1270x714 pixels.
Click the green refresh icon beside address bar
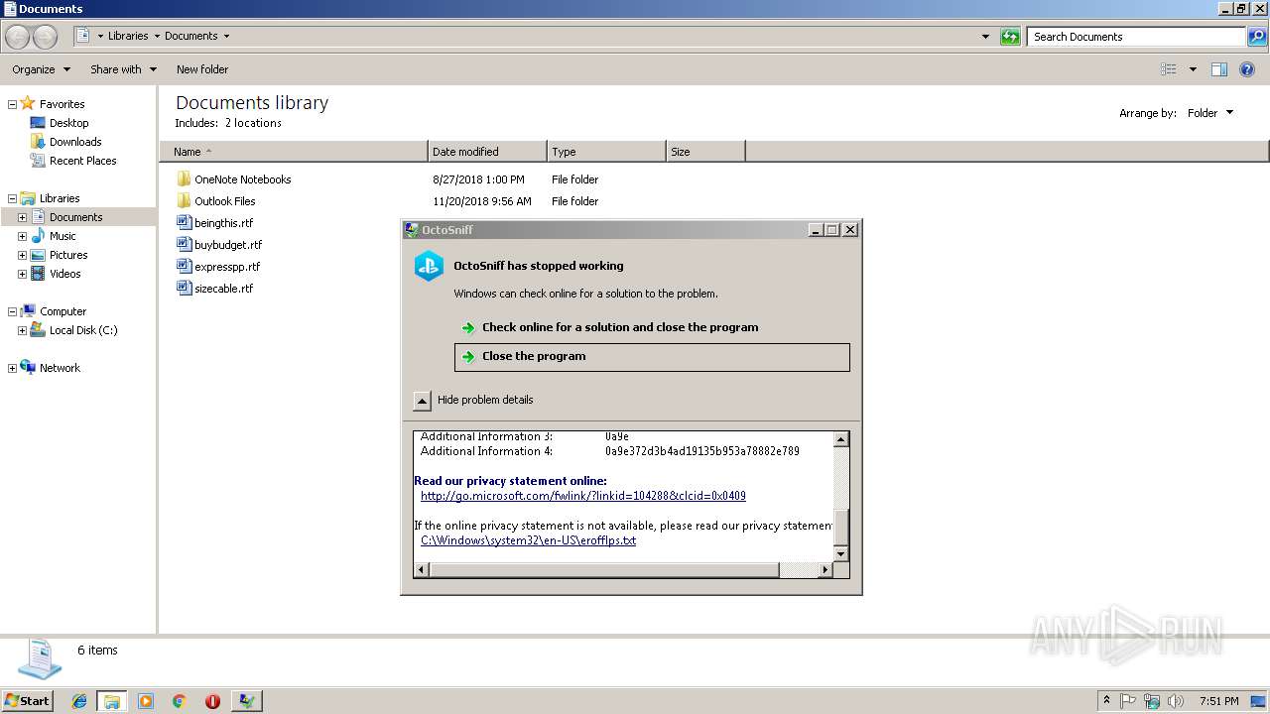(x=1010, y=37)
